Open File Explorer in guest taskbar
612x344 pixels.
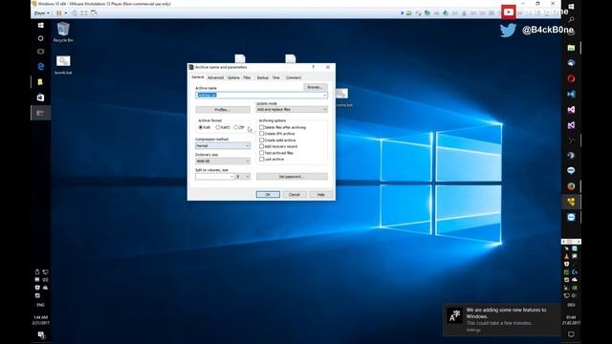(40, 82)
